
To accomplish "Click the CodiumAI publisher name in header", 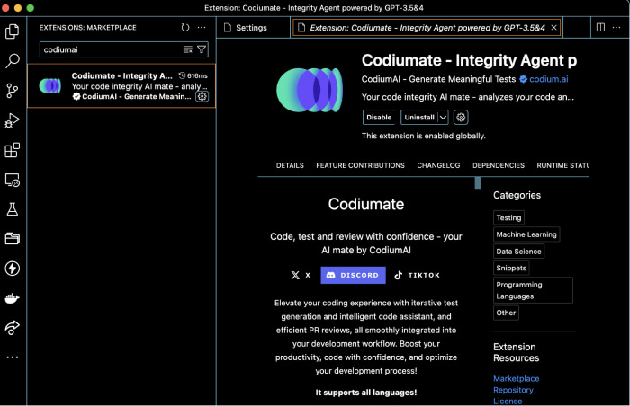I will (x=438, y=79).
